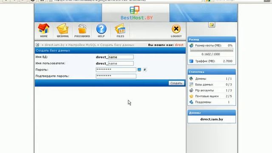272x153 pixels.
Task: Click the direct username link
Action: point(179,45)
